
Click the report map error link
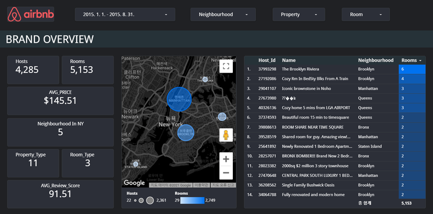(x=223, y=185)
